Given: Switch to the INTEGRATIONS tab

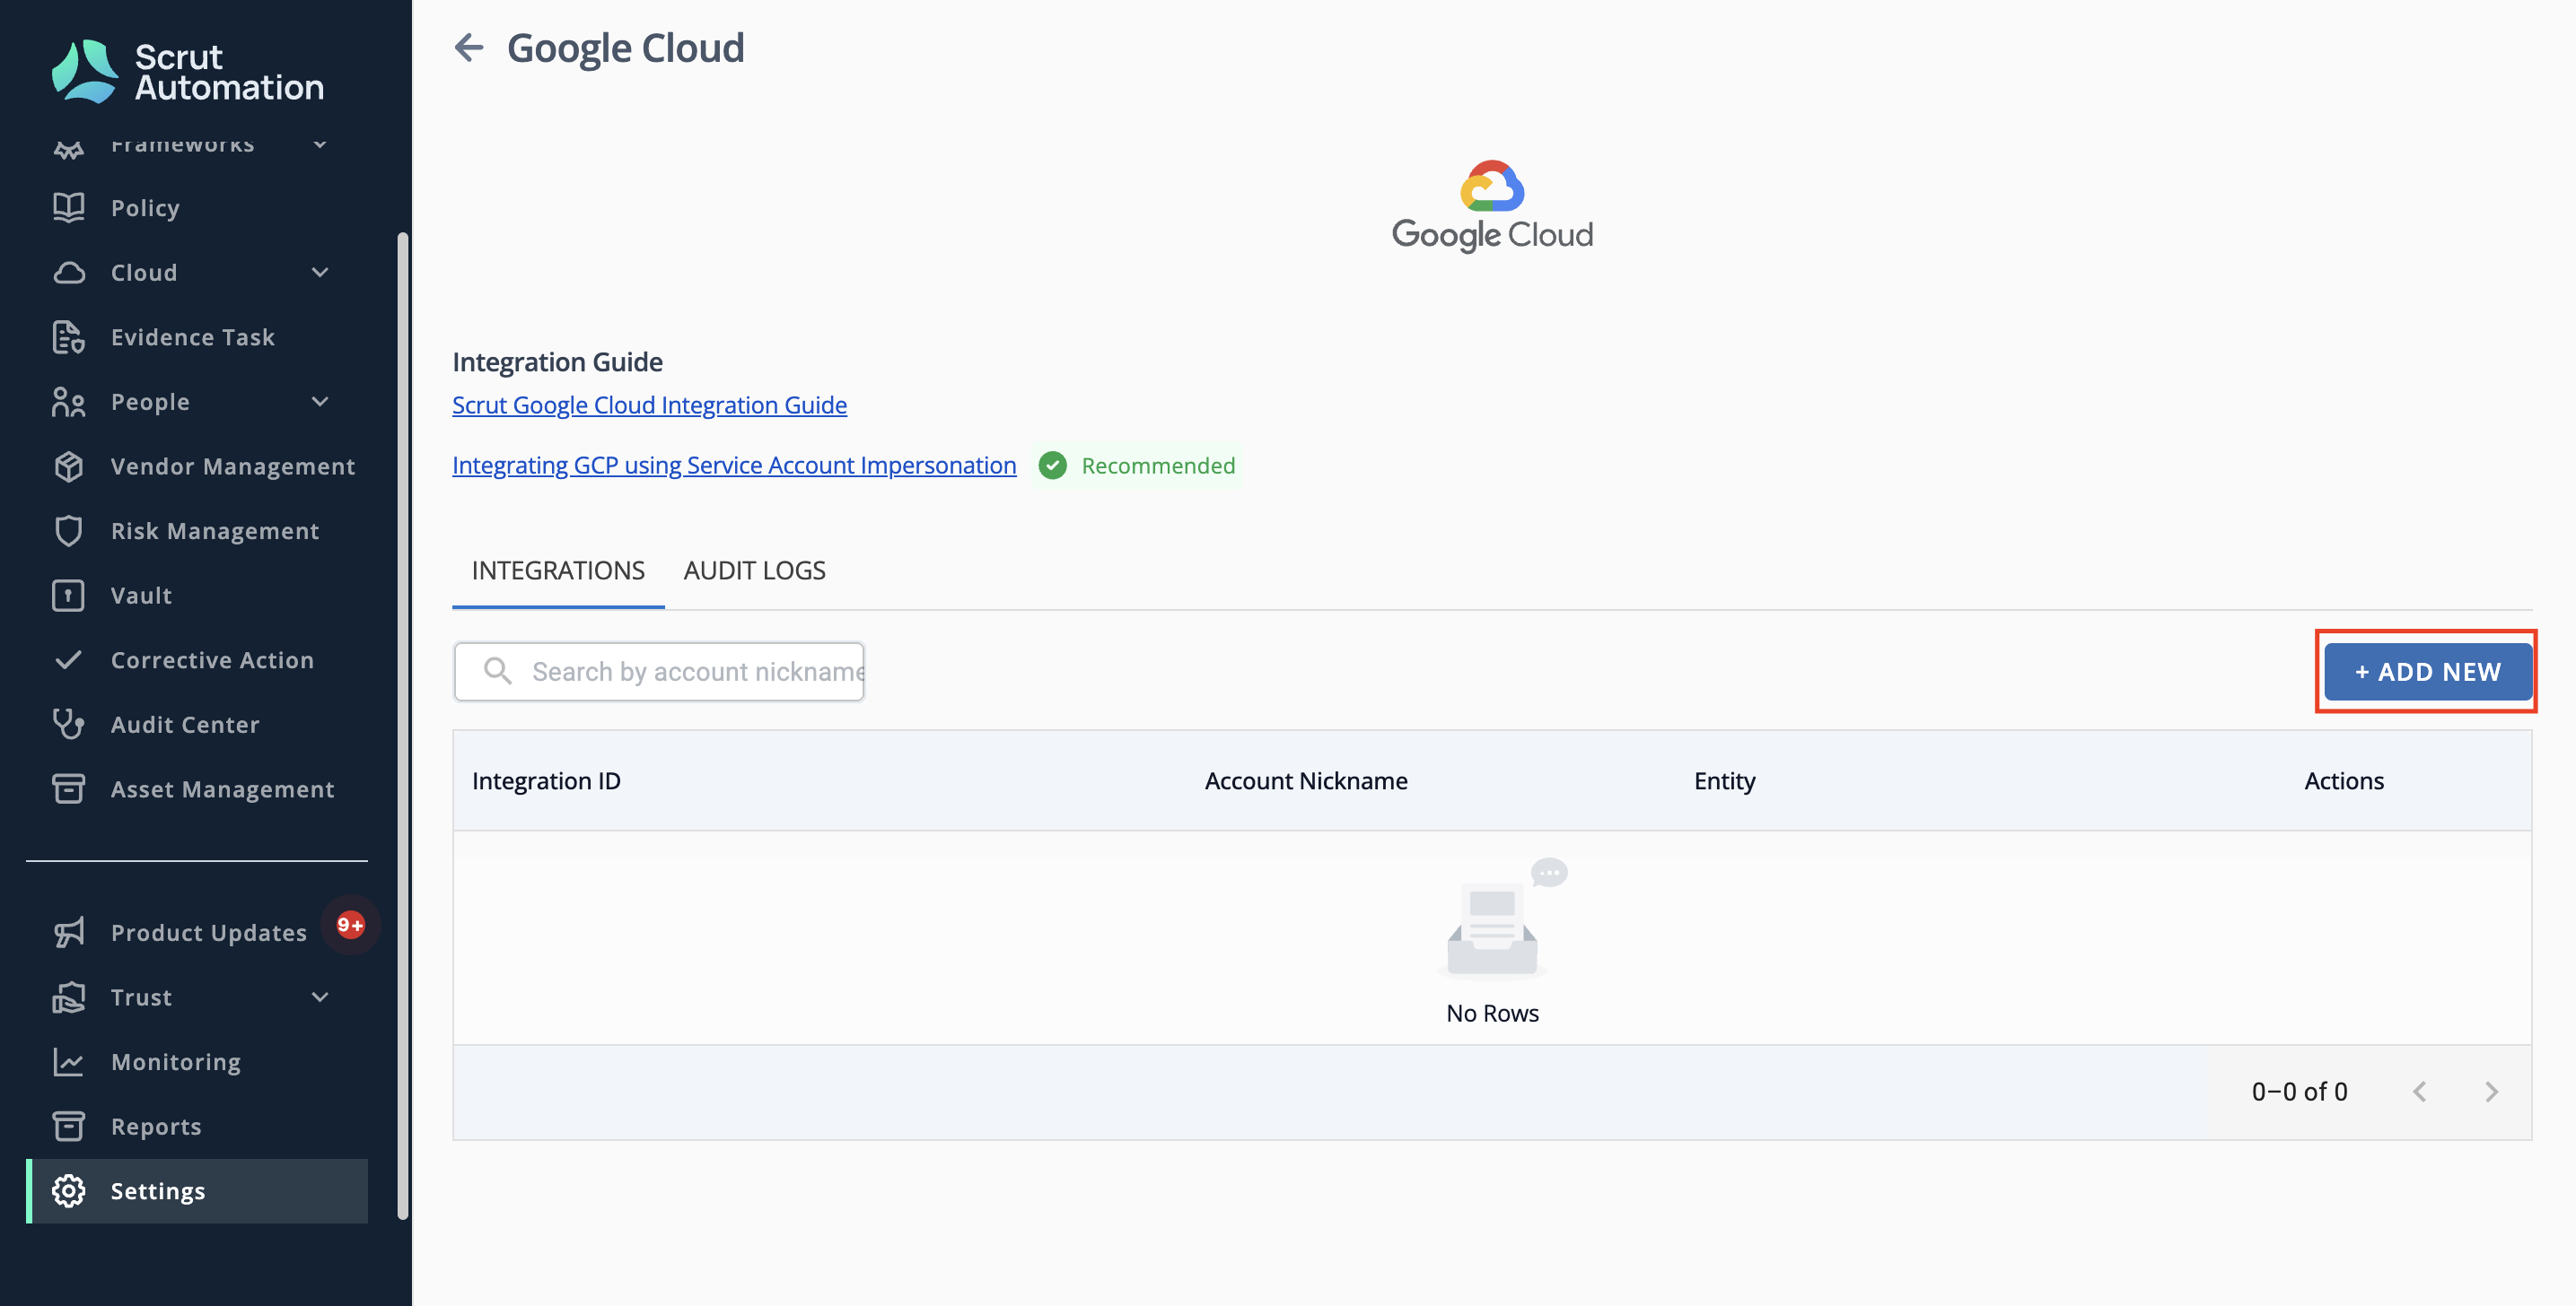Looking at the screenshot, I should click(x=558, y=570).
